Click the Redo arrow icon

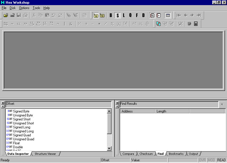(60, 15)
